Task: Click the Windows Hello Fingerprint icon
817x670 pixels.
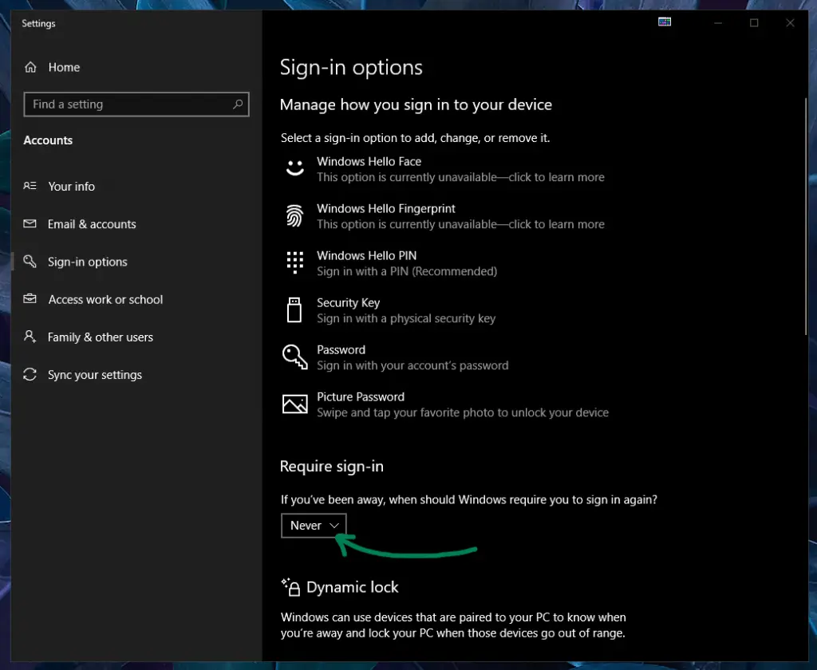Action: click(294, 215)
